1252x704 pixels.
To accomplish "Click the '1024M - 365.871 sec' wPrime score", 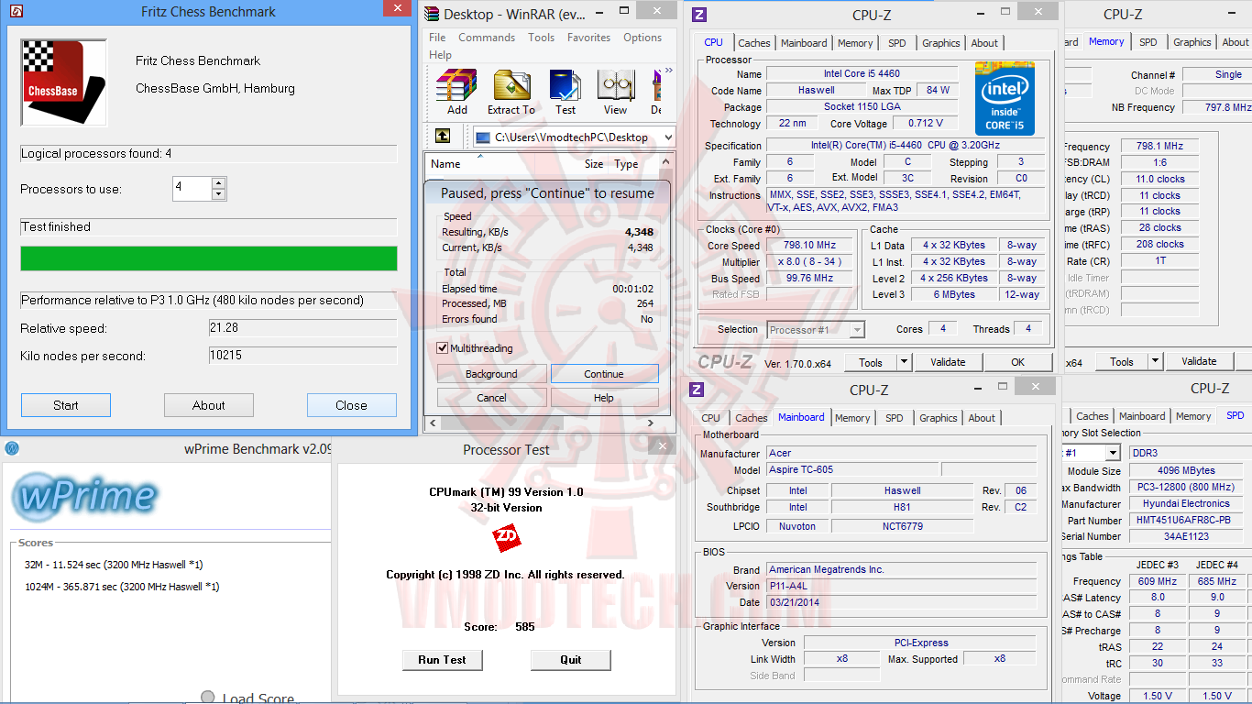I will pyautogui.click(x=122, y=587).
